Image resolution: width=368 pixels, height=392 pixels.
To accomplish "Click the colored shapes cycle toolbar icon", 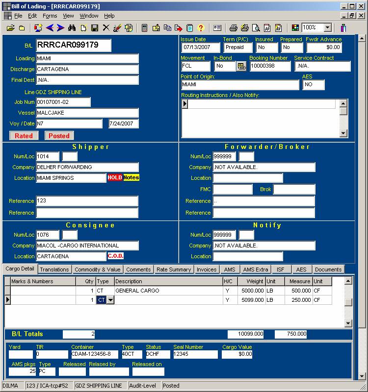I will [x=38, y=28].
